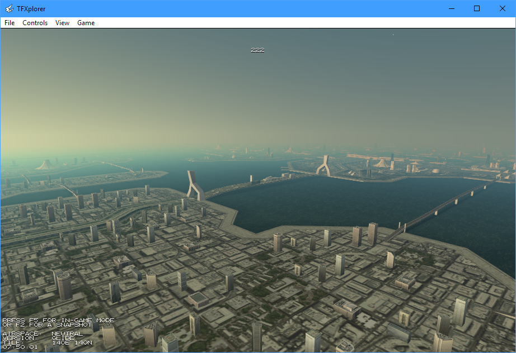516x353 pixels.
Task: Open the View menu
Action: coord(63,23)
